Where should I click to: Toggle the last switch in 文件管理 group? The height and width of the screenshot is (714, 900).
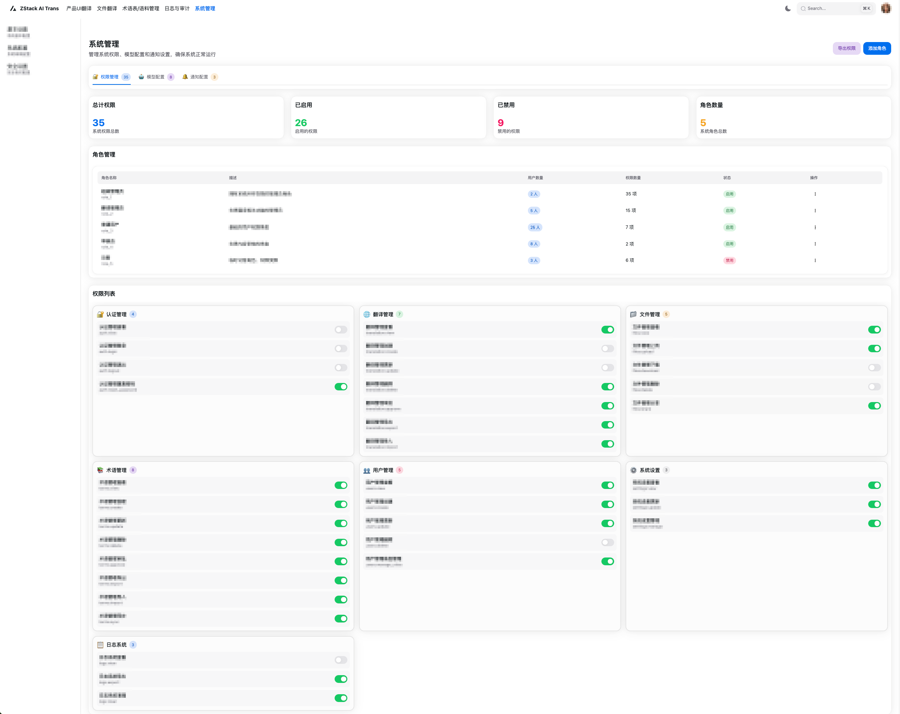(874, 406)
